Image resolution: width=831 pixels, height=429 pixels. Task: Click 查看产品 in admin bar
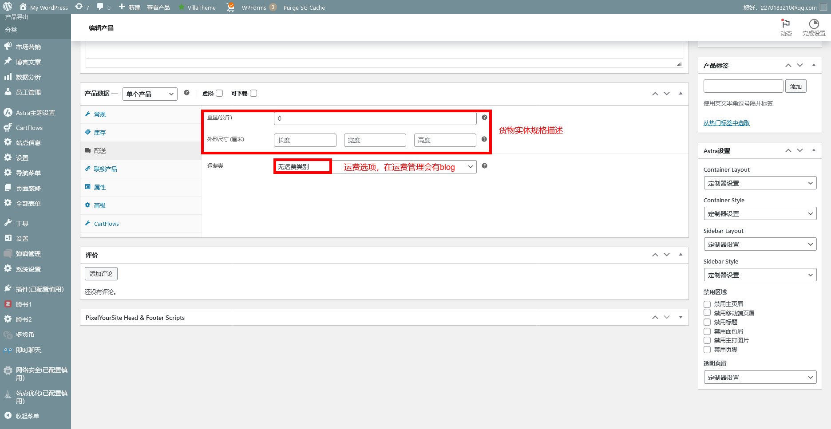coord(158,8)
